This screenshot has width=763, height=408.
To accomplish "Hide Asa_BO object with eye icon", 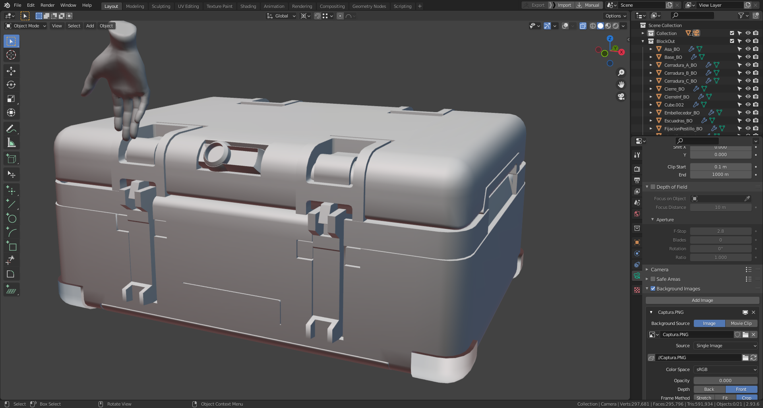I will click(748, 49).
